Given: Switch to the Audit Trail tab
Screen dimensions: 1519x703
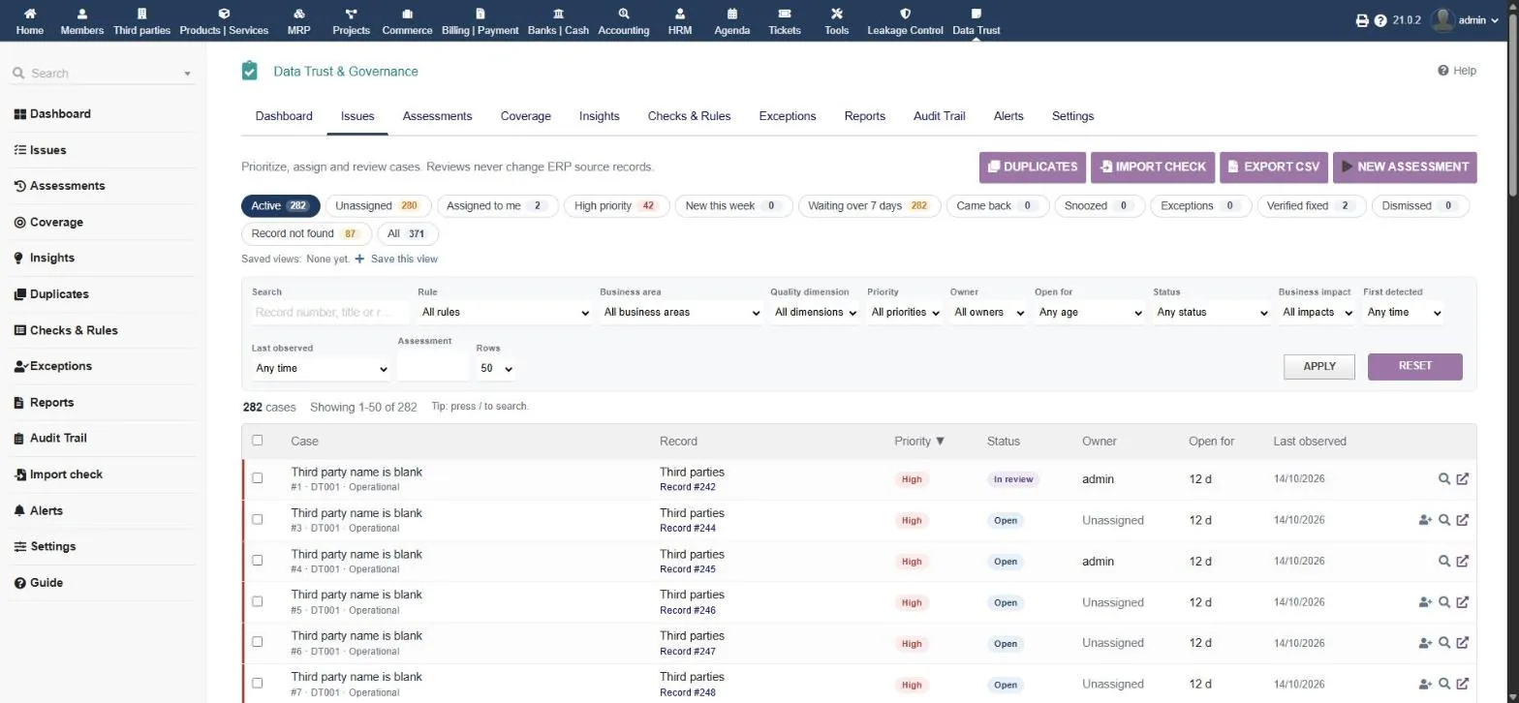Looking at the screenshot, I should pyautogui.click(x=939, y=116).
